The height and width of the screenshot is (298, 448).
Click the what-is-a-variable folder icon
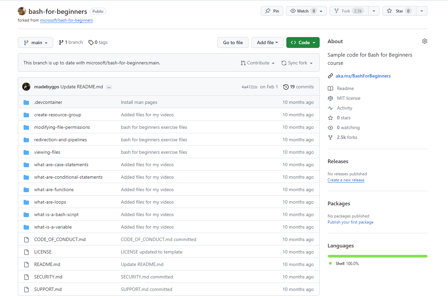26,227
